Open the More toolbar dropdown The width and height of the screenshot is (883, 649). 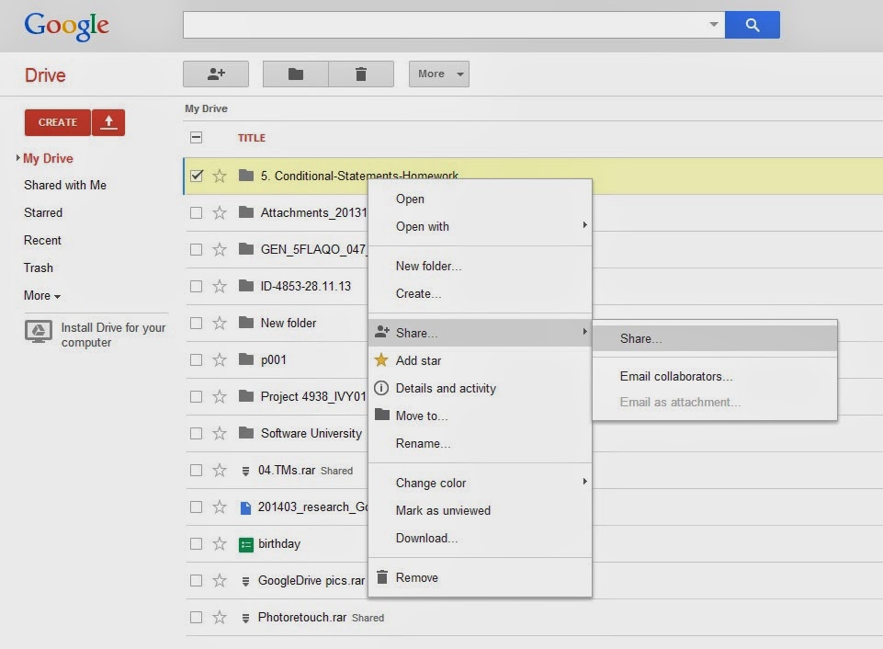click(x=438, y=74)
